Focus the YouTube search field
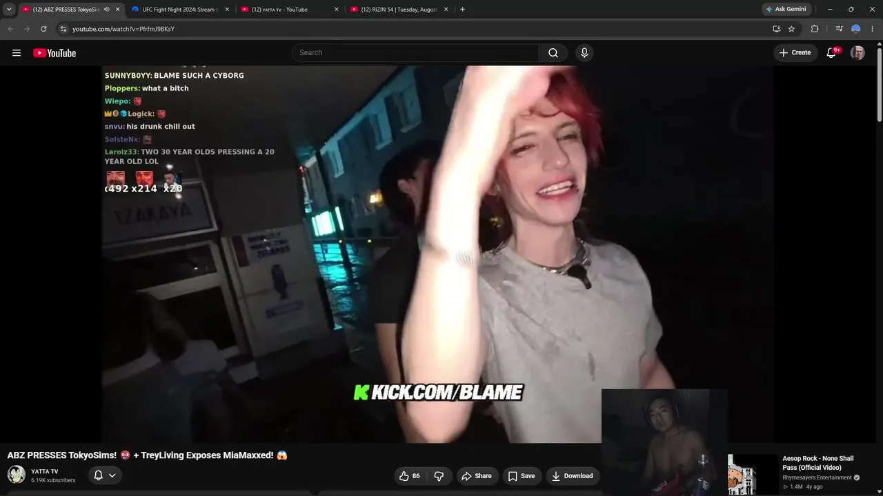This screenshot has height=496, width=883. coord(416,53)
